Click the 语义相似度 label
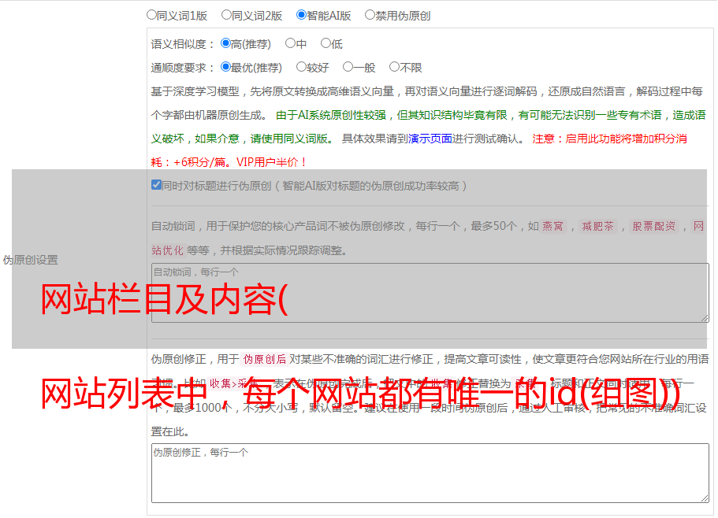The image size is (718, 518). tap(183, 44)
